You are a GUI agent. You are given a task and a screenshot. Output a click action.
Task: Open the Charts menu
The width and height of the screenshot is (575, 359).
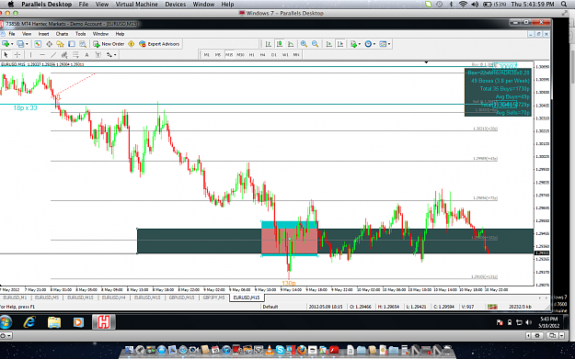click(x=62, y=34)
